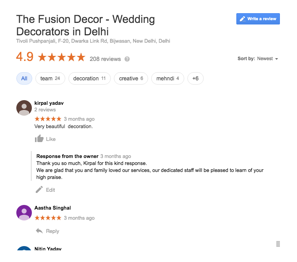The width and height of the screenshot is (297, 262).
Task: Open kirpal yadav's profile avatar
Action: pyautogui.click(x=24, y=108)
